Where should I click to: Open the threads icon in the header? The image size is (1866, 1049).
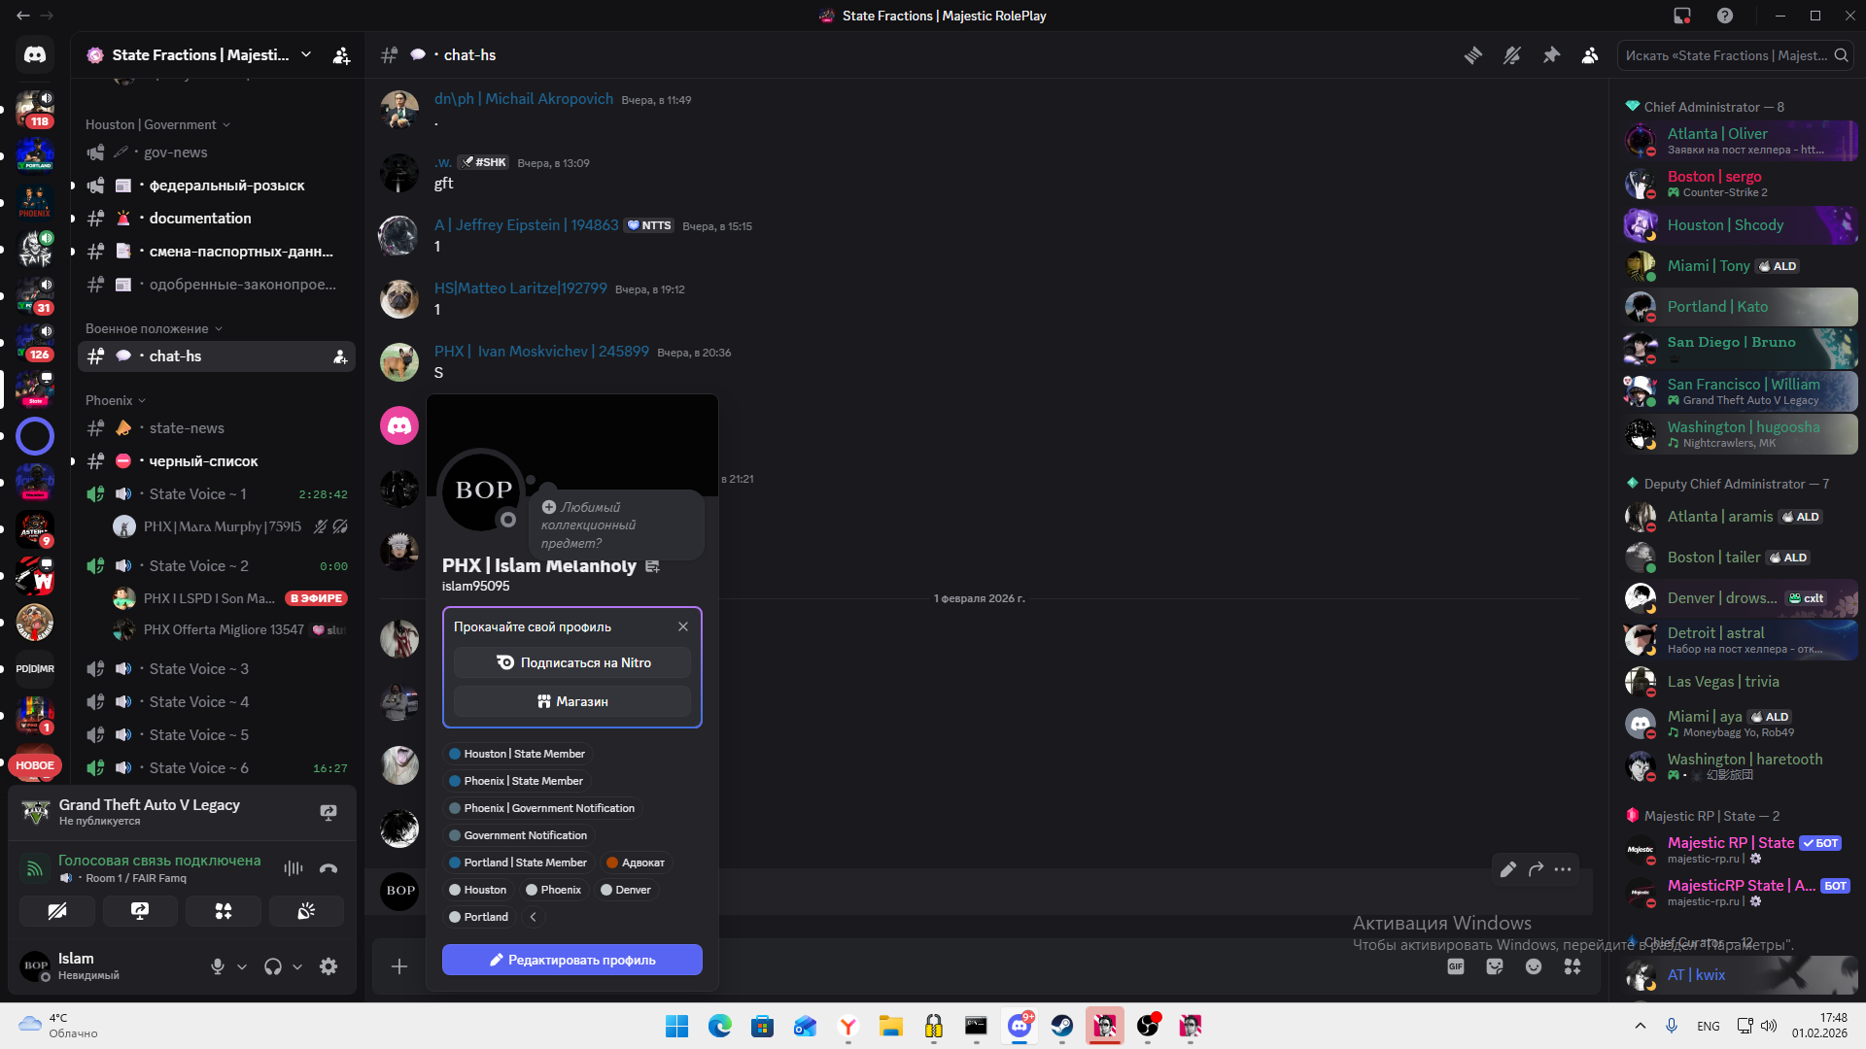1473,55
